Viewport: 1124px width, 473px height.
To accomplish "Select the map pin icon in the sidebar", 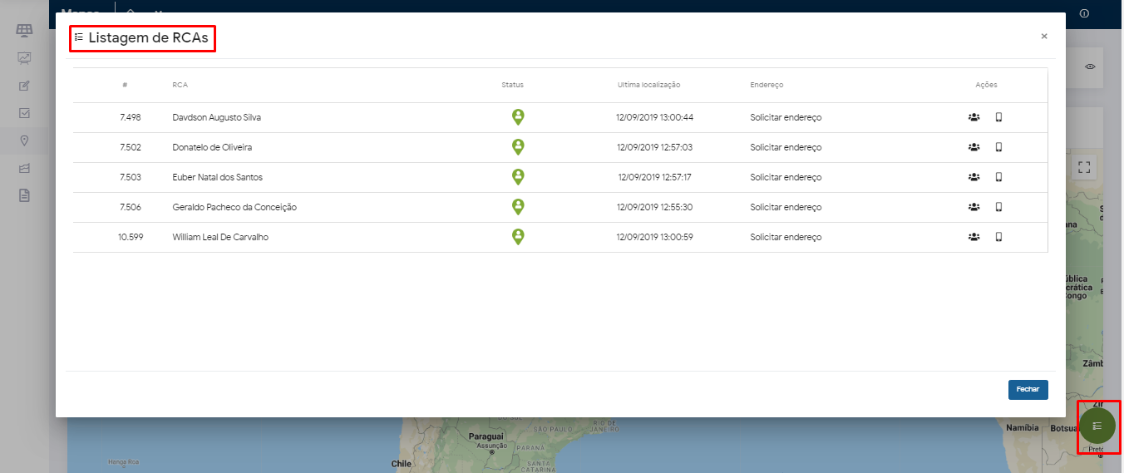I will [x=24, y=140].
